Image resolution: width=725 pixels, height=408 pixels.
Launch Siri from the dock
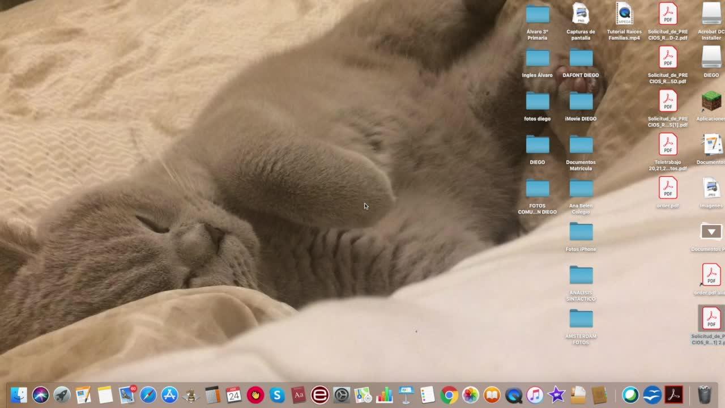click(40, 394)
